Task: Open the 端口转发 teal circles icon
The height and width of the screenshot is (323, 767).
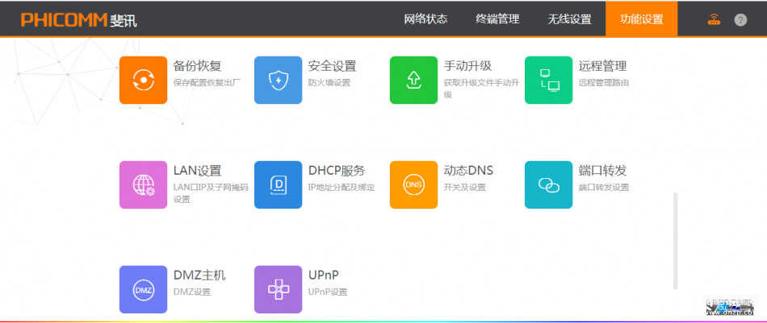Action: point(548,185)
